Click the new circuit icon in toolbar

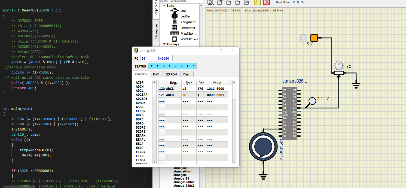tap(219, 2)
